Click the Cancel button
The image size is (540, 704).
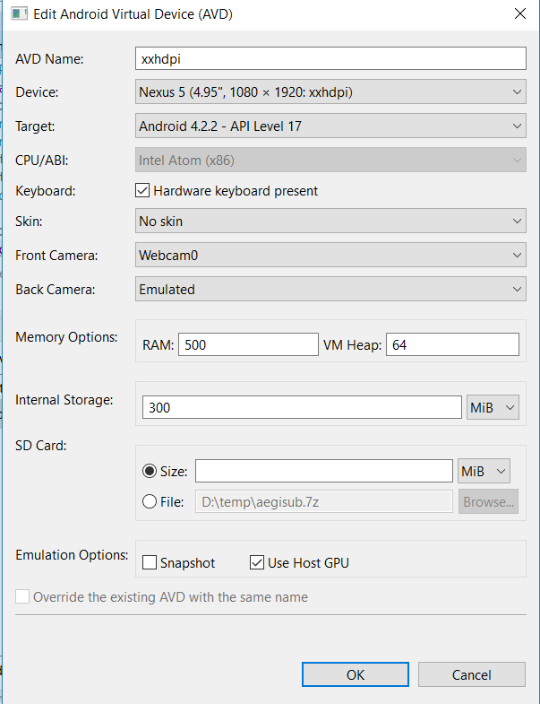pos(471,674)
